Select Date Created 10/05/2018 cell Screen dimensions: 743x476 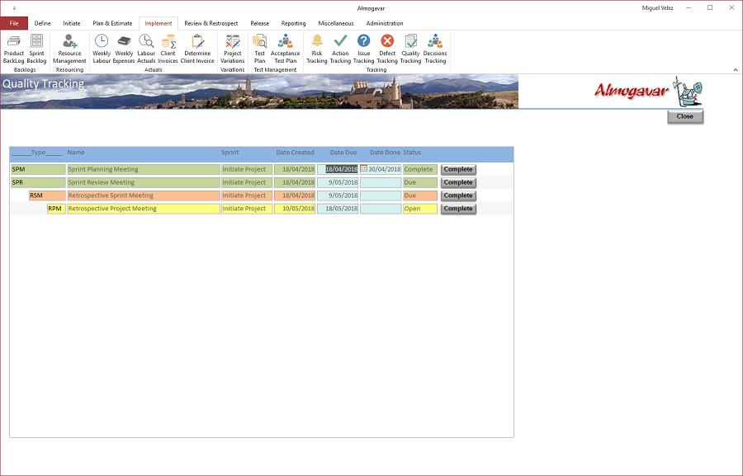pyautogui.click(x=295, y=209)
